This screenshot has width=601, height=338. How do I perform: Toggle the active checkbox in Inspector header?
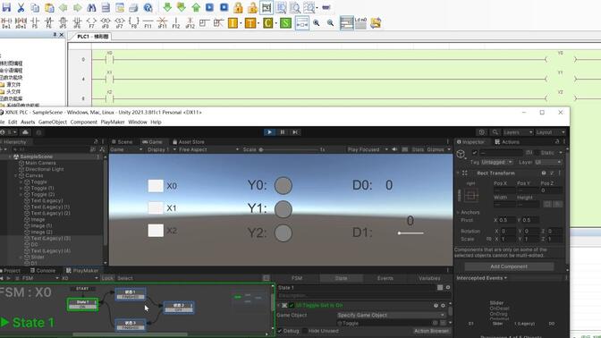click(x=475, y=153)
